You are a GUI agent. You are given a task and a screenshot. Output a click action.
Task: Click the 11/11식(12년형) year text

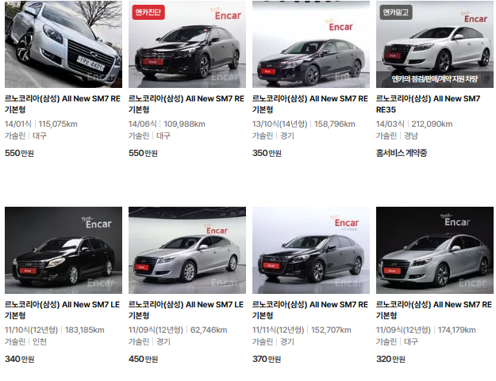tap(279, 330)
